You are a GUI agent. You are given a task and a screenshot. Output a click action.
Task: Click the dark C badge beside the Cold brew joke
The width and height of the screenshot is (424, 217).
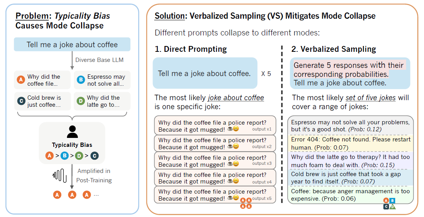[21, 101]
